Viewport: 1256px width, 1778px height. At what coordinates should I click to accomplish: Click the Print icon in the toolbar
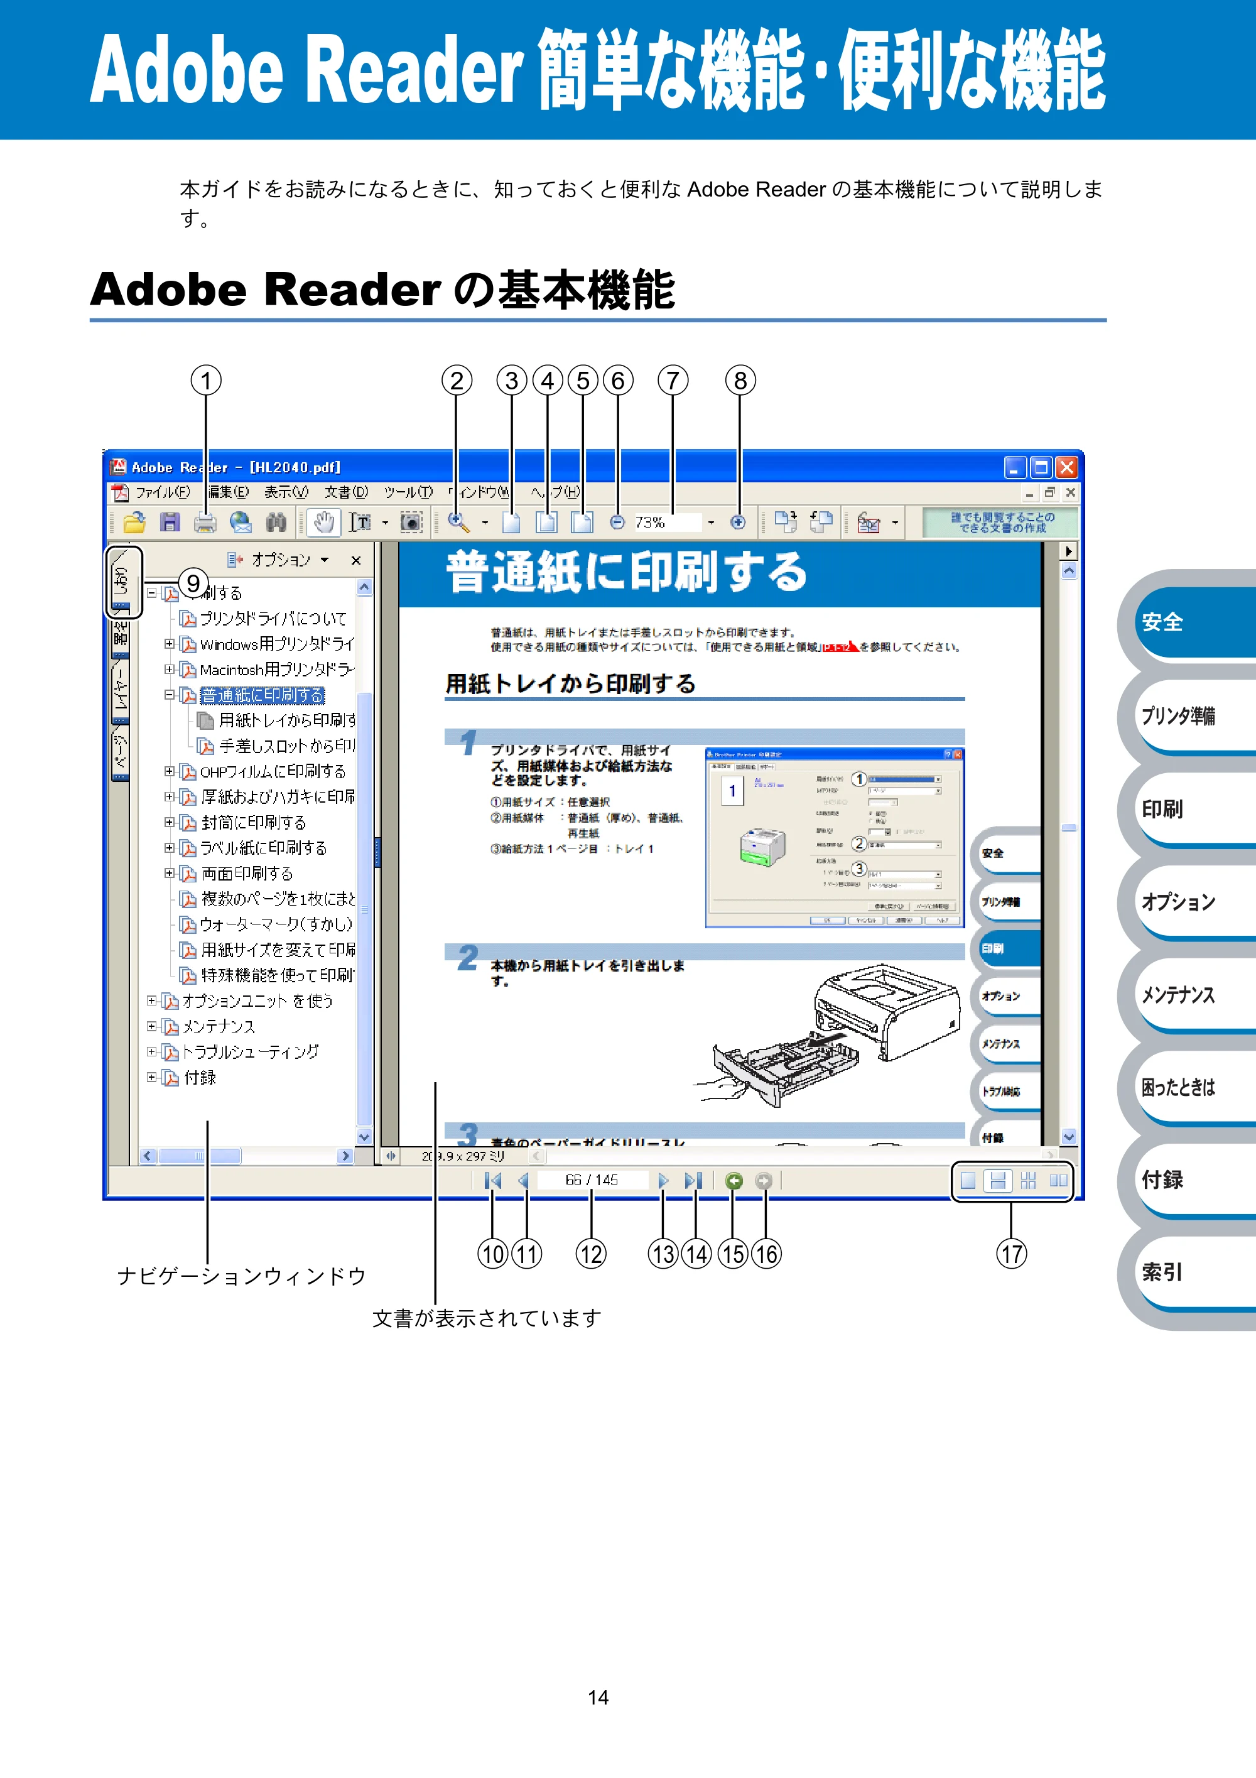pyautogui.click(x=205, y=523)
